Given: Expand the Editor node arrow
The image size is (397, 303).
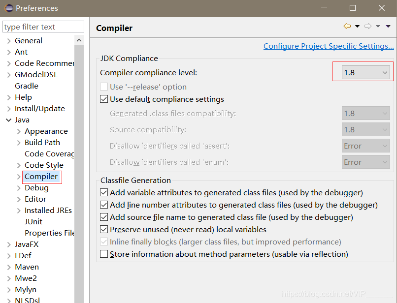Looking at the screenshot, I should click(19, 199).
